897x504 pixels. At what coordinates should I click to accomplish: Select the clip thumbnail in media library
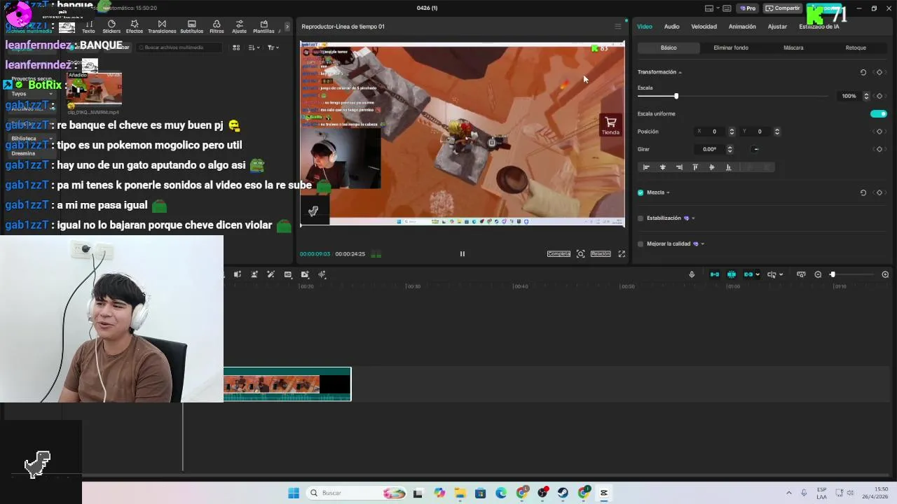coord(94,89)
